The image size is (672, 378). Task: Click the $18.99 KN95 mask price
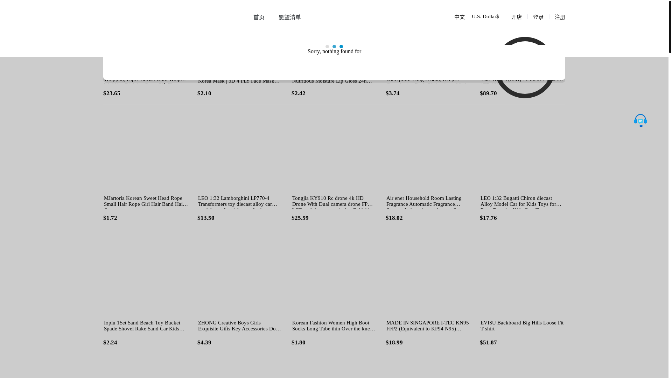point(394,342)
